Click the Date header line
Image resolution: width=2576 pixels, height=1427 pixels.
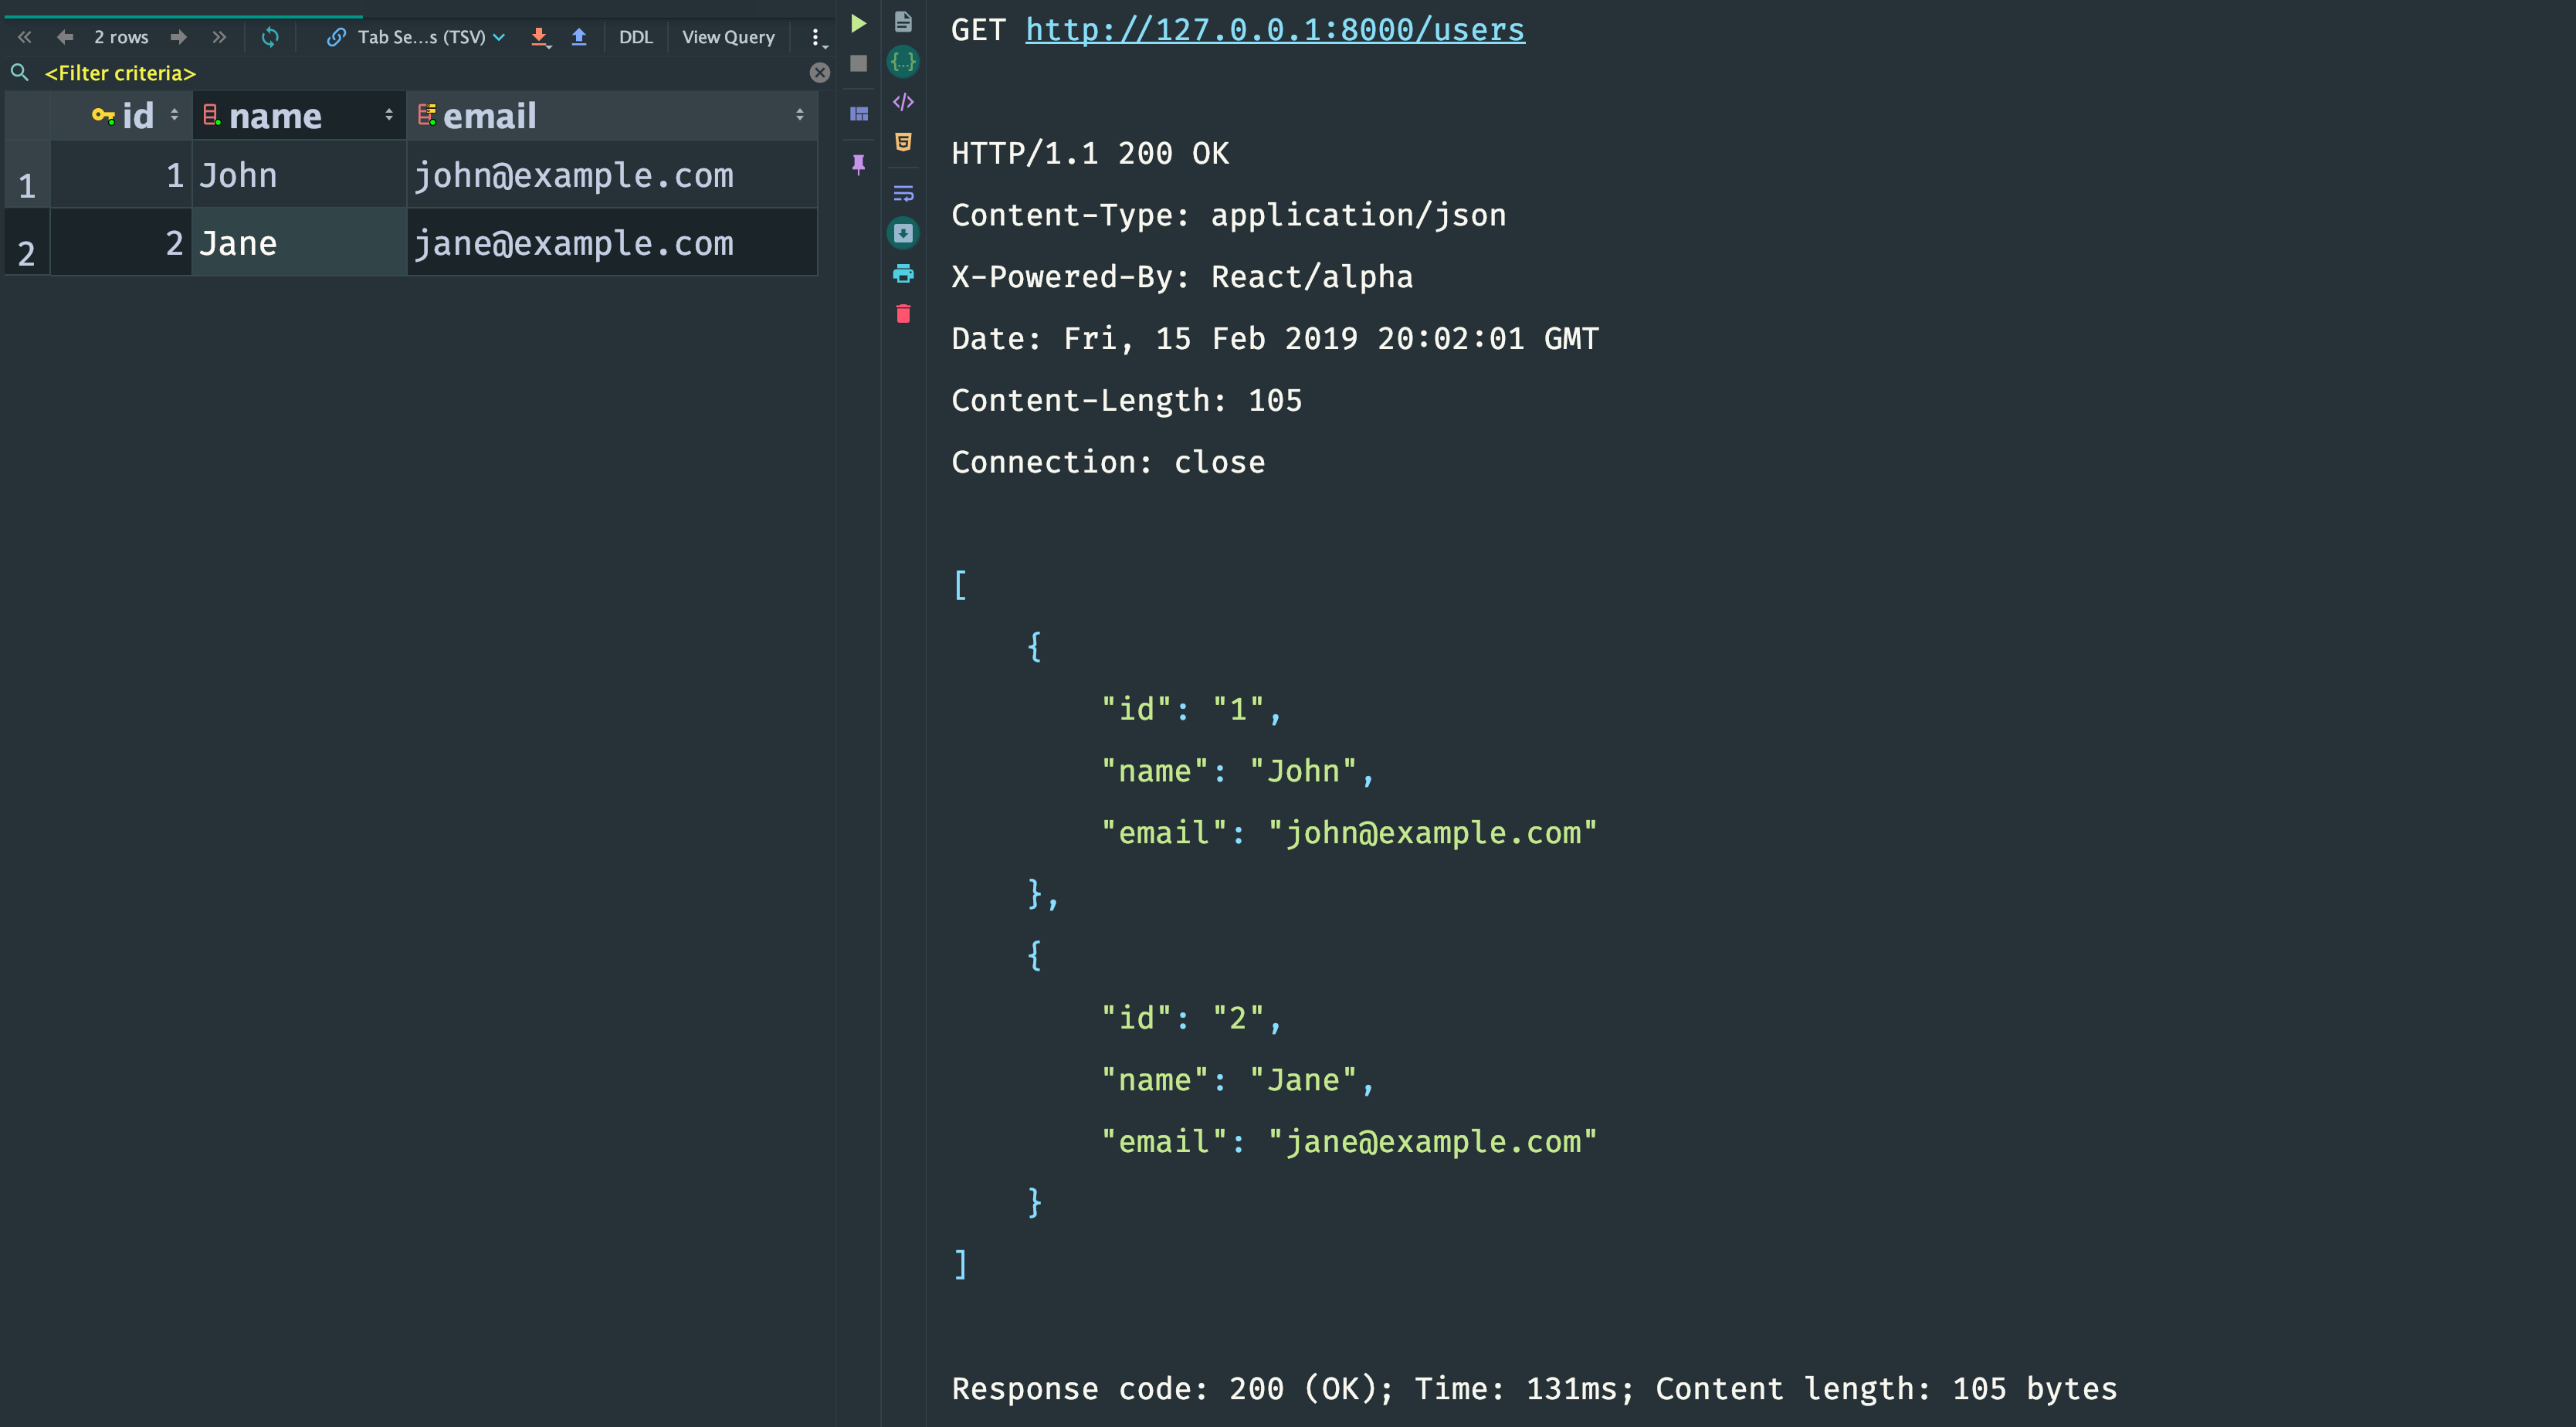pyautogui.click(x=1275, y=339)
